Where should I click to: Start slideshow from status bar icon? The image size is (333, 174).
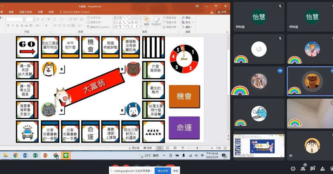[183, 148]
